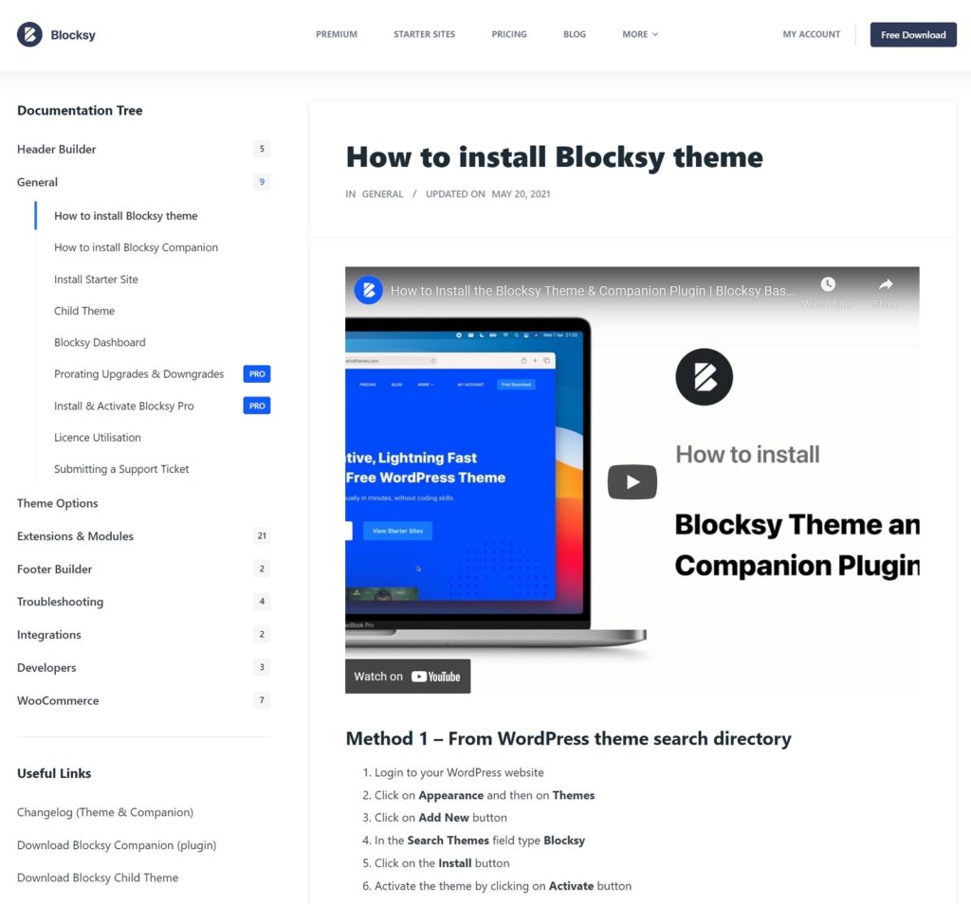Open Blocksy Dashboard article
The image size is (971, 904).
[100, 342]
